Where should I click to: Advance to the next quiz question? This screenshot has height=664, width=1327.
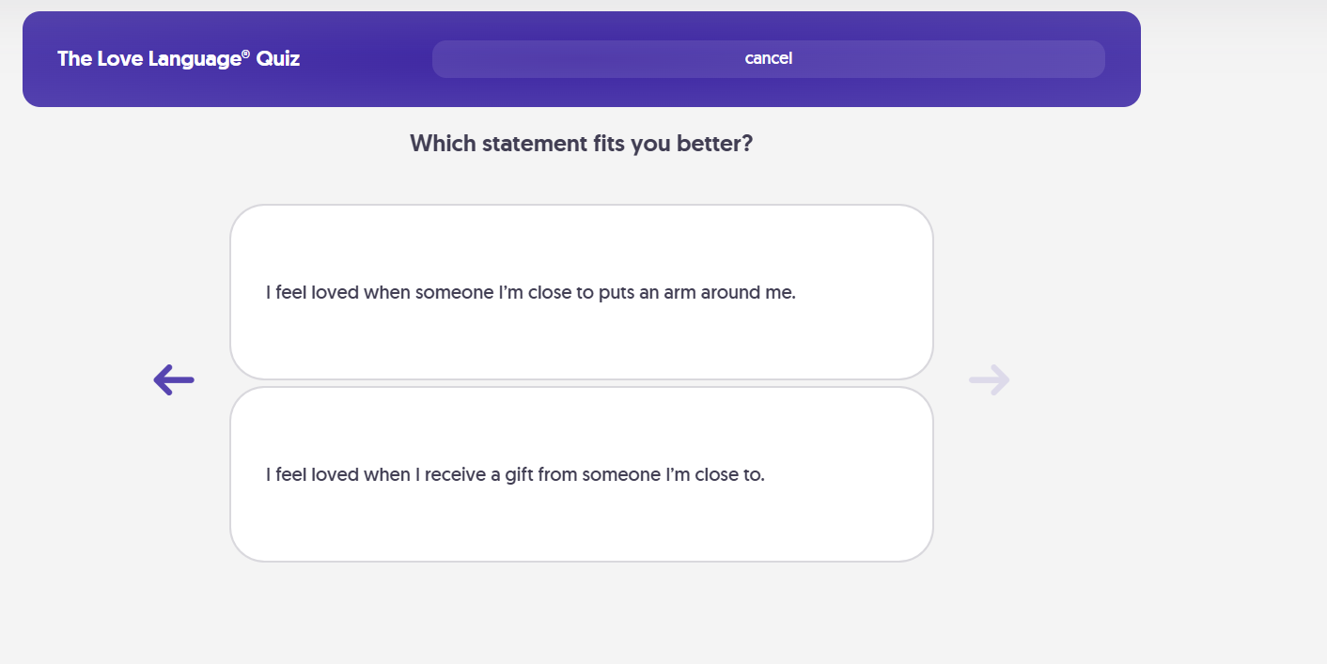pos(989,379)
